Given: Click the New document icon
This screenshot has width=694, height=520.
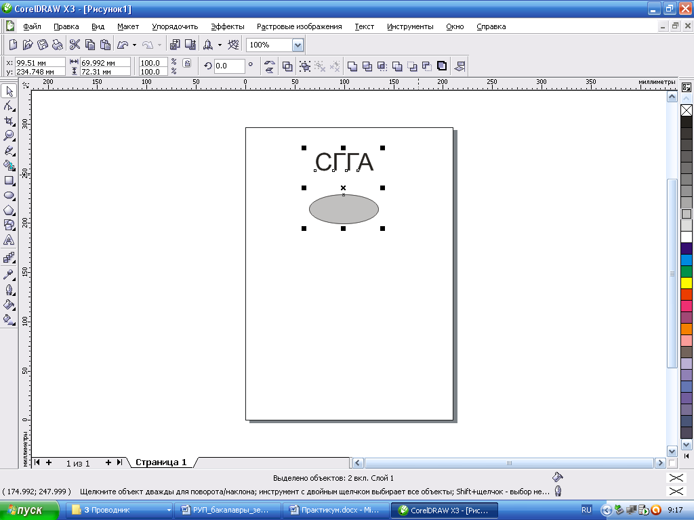Looking at the screenshot, I should point(13,45).
